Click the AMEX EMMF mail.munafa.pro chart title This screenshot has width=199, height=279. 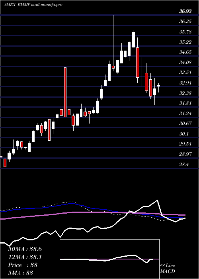tap(33, 5)
